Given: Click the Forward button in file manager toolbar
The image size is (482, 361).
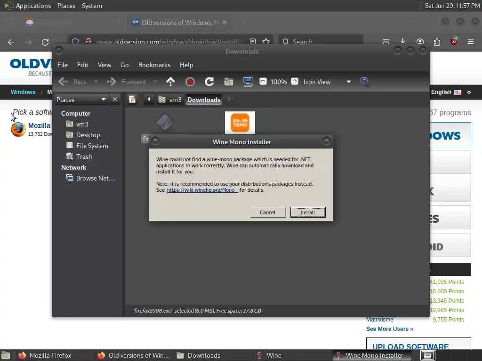Looking at the screenshot, I should (126, 82).
